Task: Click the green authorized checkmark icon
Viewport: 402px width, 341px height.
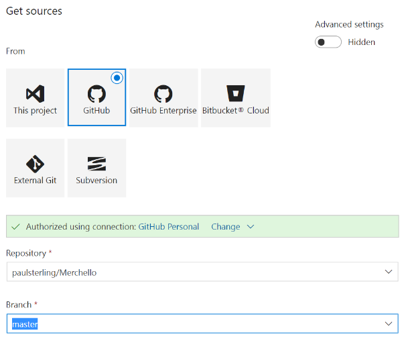Action: 15,227
